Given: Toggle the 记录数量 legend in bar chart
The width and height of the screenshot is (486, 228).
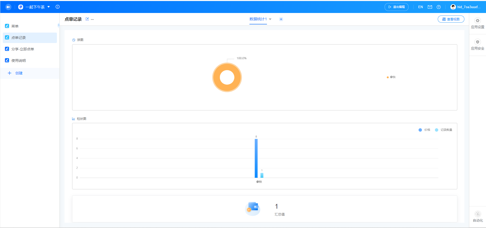Looking at the screenshot, I should tap(444, 130).
